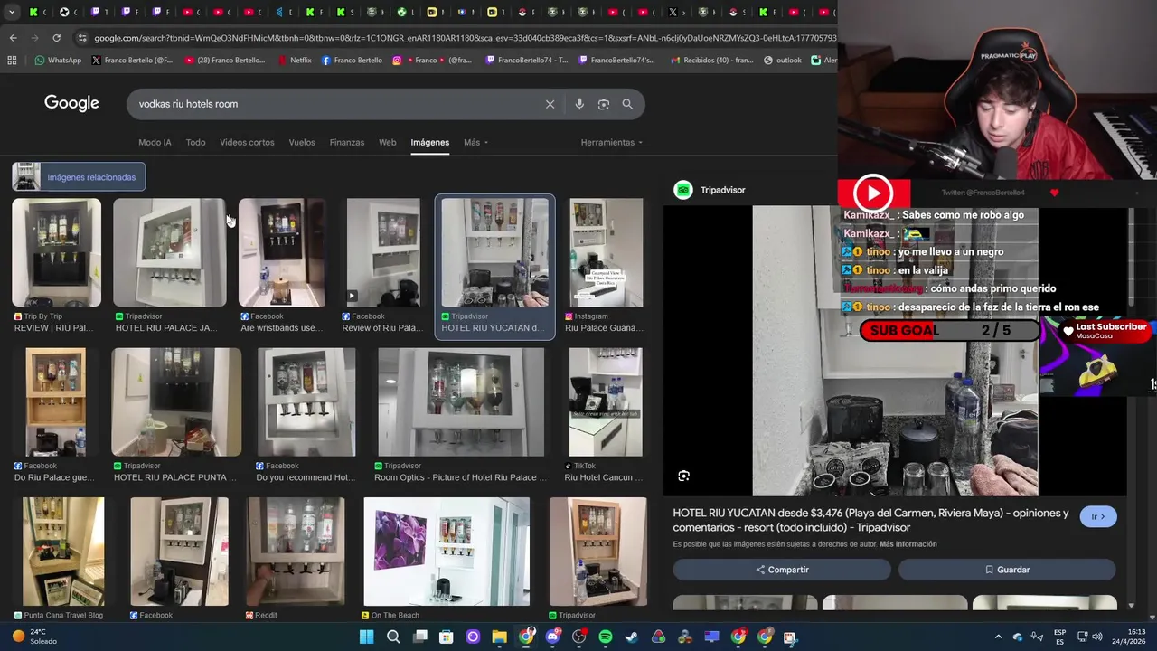Open Google Lens search by image icon

(x=604, y=104)
